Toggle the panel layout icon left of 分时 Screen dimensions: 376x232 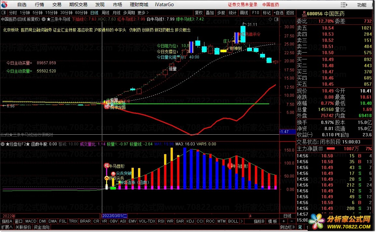pyautogui.click(x=3, y=13)
